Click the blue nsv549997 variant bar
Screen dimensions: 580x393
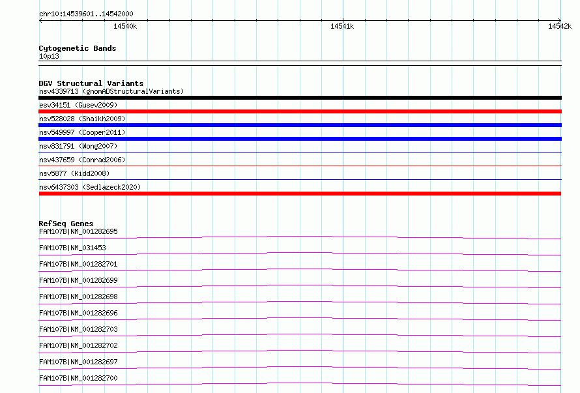click(x=300, y=139)
